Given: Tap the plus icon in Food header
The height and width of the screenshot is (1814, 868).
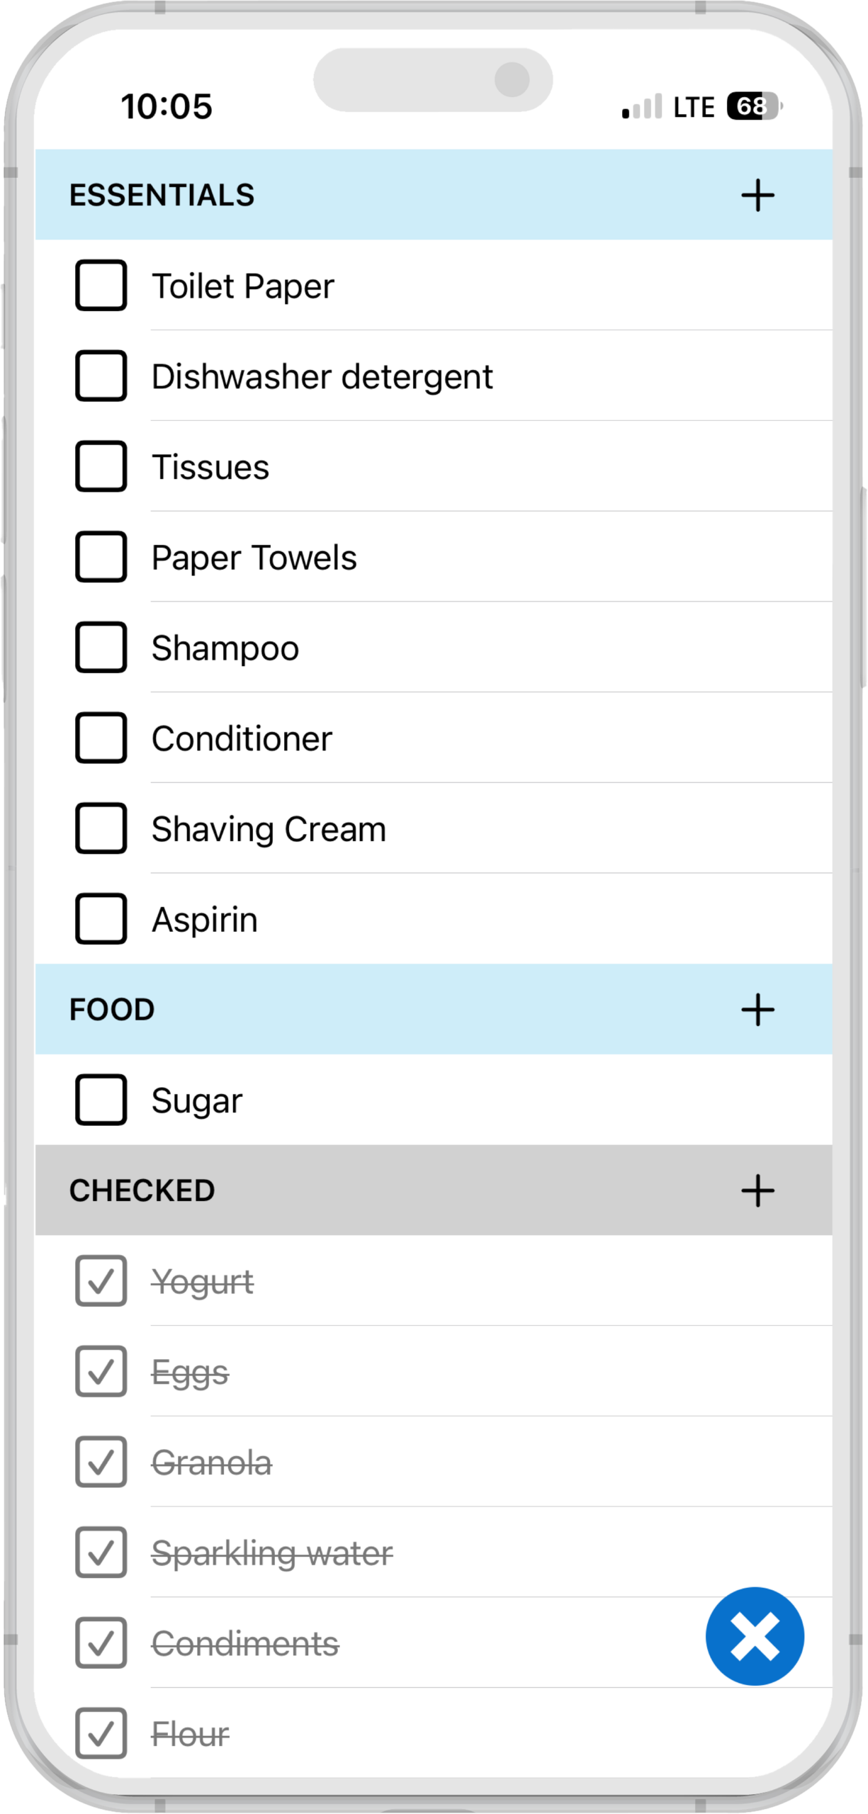Looking at the screenshot, I should point(757,1009).
